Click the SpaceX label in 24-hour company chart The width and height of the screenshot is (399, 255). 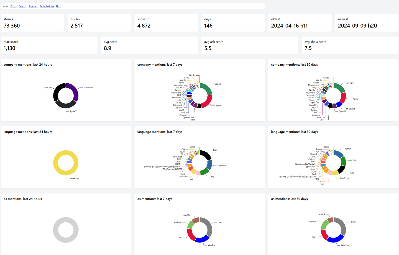[x=73, y=111]
